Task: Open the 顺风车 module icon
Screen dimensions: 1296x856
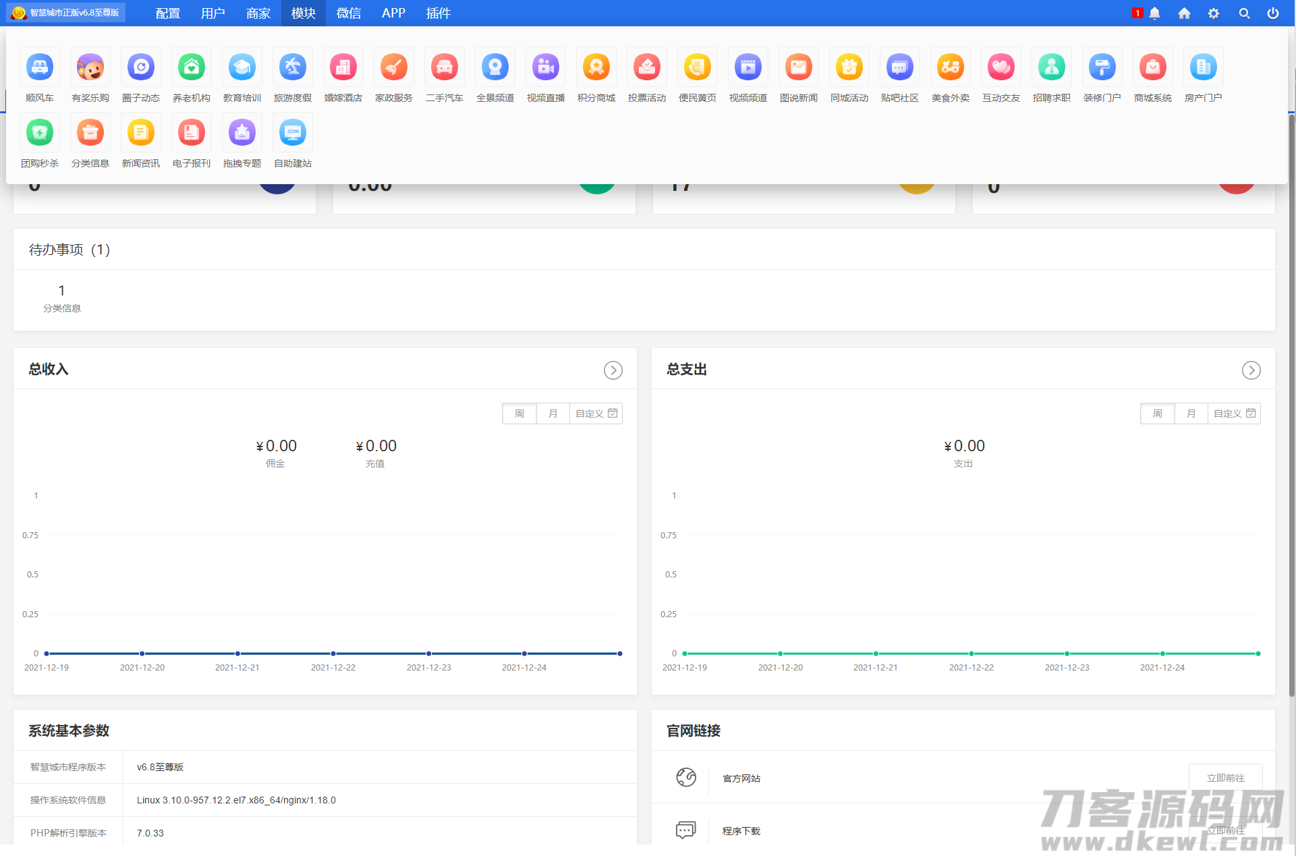Action: pos(40,67)
